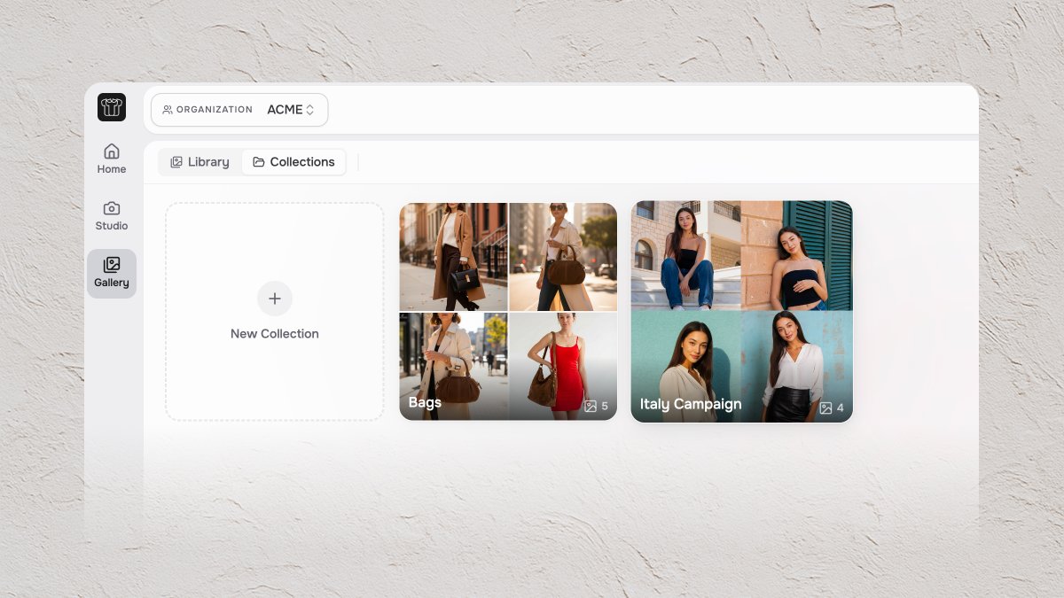Open the Bags thumbnail of woman in brown coat
Image resolution: width=1064 pixels, height=598 pixels.
point(454,257)
